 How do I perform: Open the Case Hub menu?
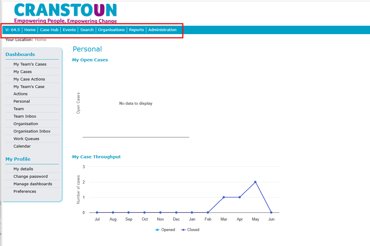point(49,30)
